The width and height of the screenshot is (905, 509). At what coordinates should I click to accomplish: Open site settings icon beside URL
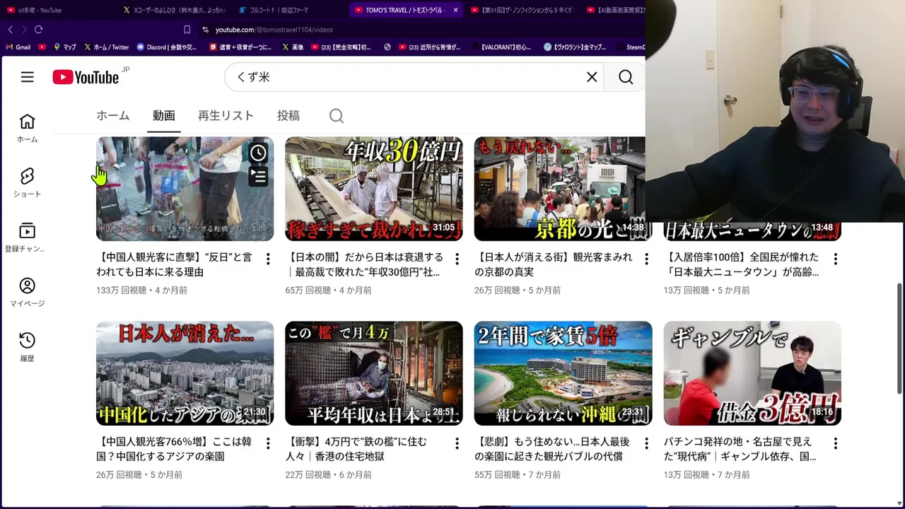click(x=205, y=30)
